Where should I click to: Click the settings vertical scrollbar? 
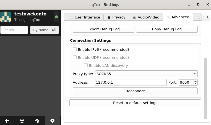pyautogui.click(x=205, y=89)
